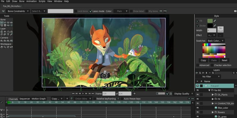The width and height of the screenshot is (237, 118).
Task: Enable the Advanced checkbox
Action: [x=198, y=65]
